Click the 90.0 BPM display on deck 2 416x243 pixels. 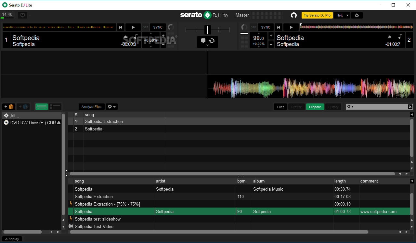pos(258,38)
